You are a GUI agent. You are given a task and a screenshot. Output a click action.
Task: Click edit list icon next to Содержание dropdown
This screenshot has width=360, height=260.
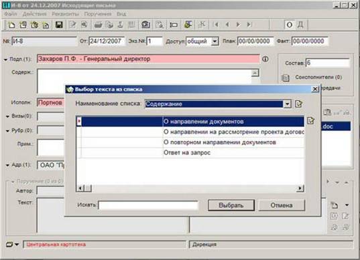point(298,104)
